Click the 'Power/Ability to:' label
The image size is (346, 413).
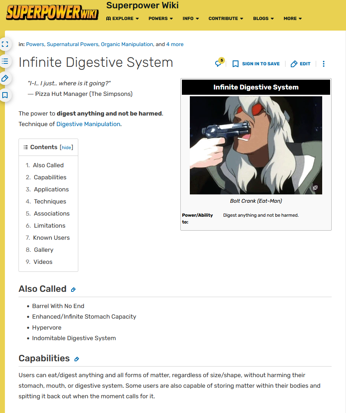pyautogui.click(x=197, y=218)
